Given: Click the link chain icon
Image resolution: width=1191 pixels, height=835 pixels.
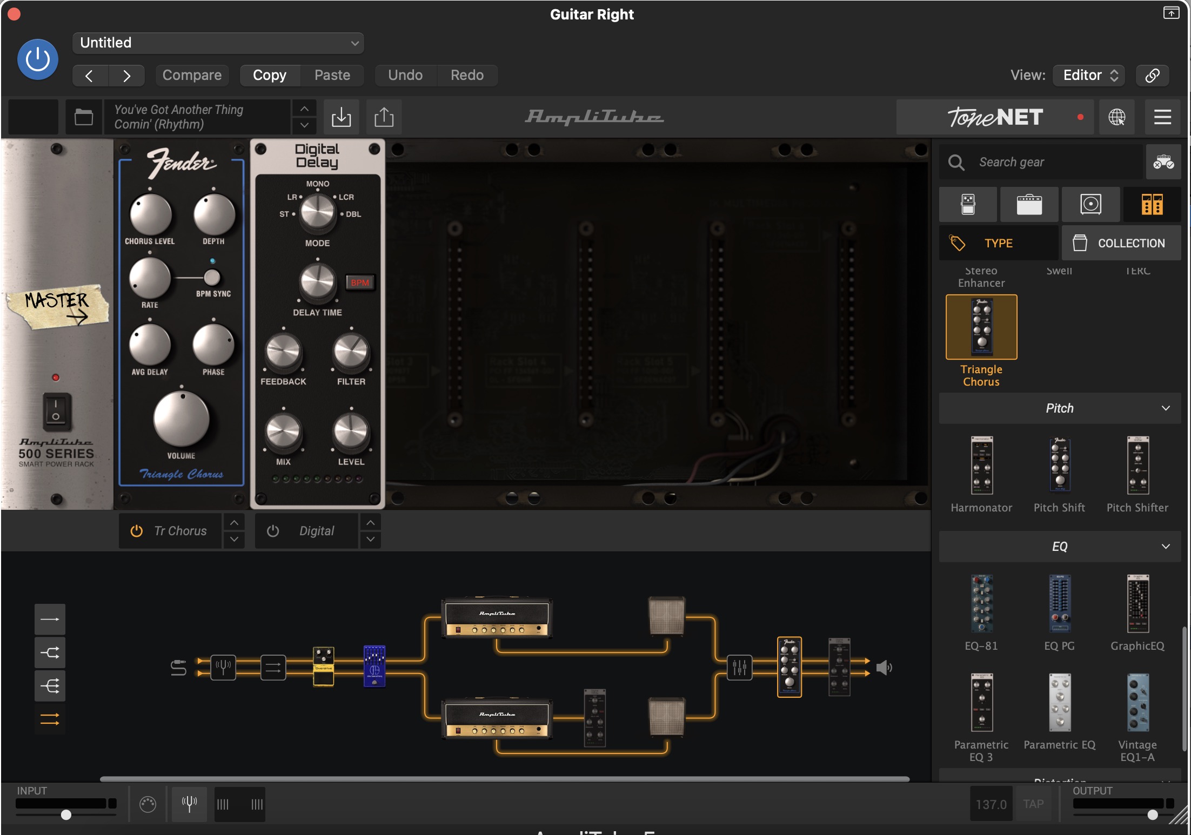Looking at the screenshot, I should click(x=1152, y=75).
